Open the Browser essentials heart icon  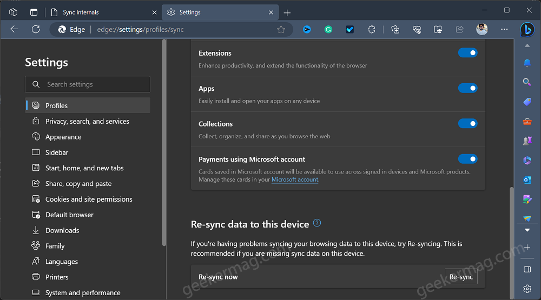click(417, 30)
